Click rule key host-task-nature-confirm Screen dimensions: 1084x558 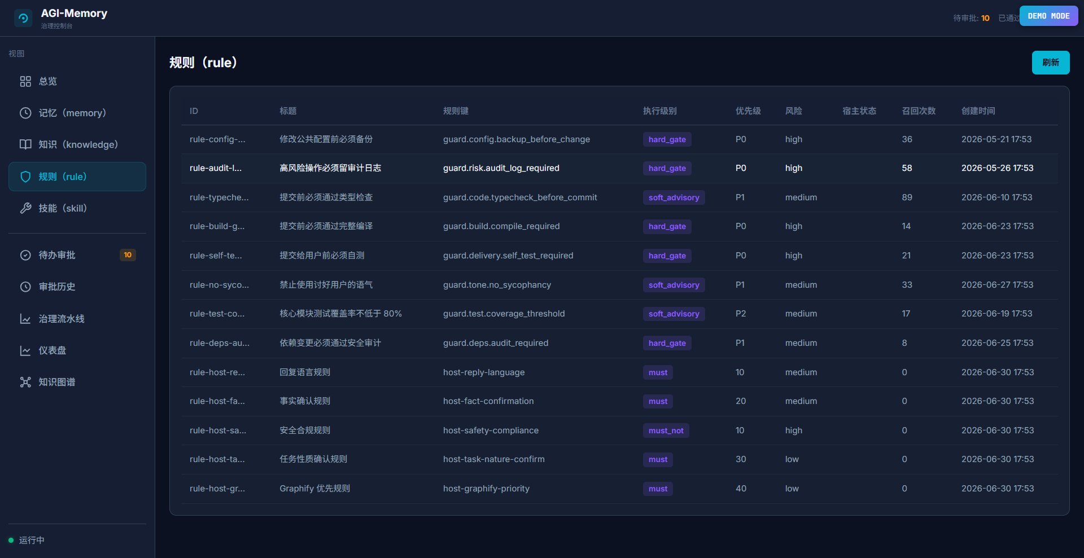pyautogui.click(x=494, y=459)
